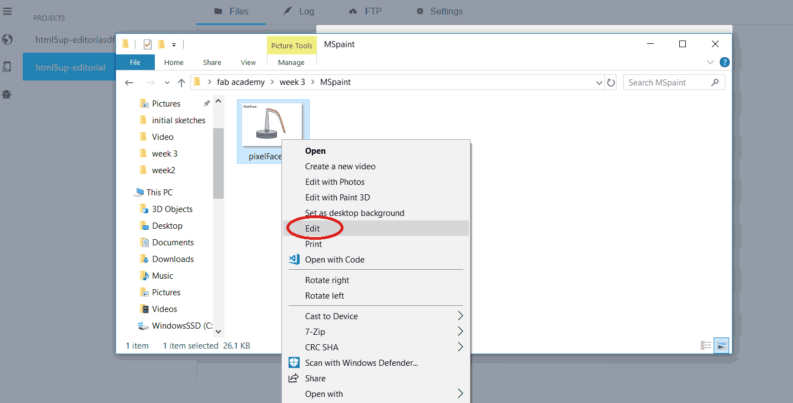Viewport: 793px width, 403px height.
Task: Select Set as desktop background
Action: click(x=376, y=213)
